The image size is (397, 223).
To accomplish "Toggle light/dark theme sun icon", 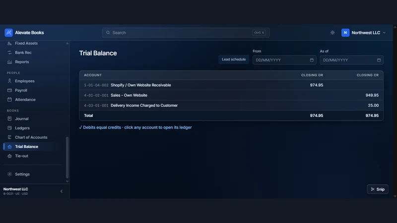I will click(332, 33).
